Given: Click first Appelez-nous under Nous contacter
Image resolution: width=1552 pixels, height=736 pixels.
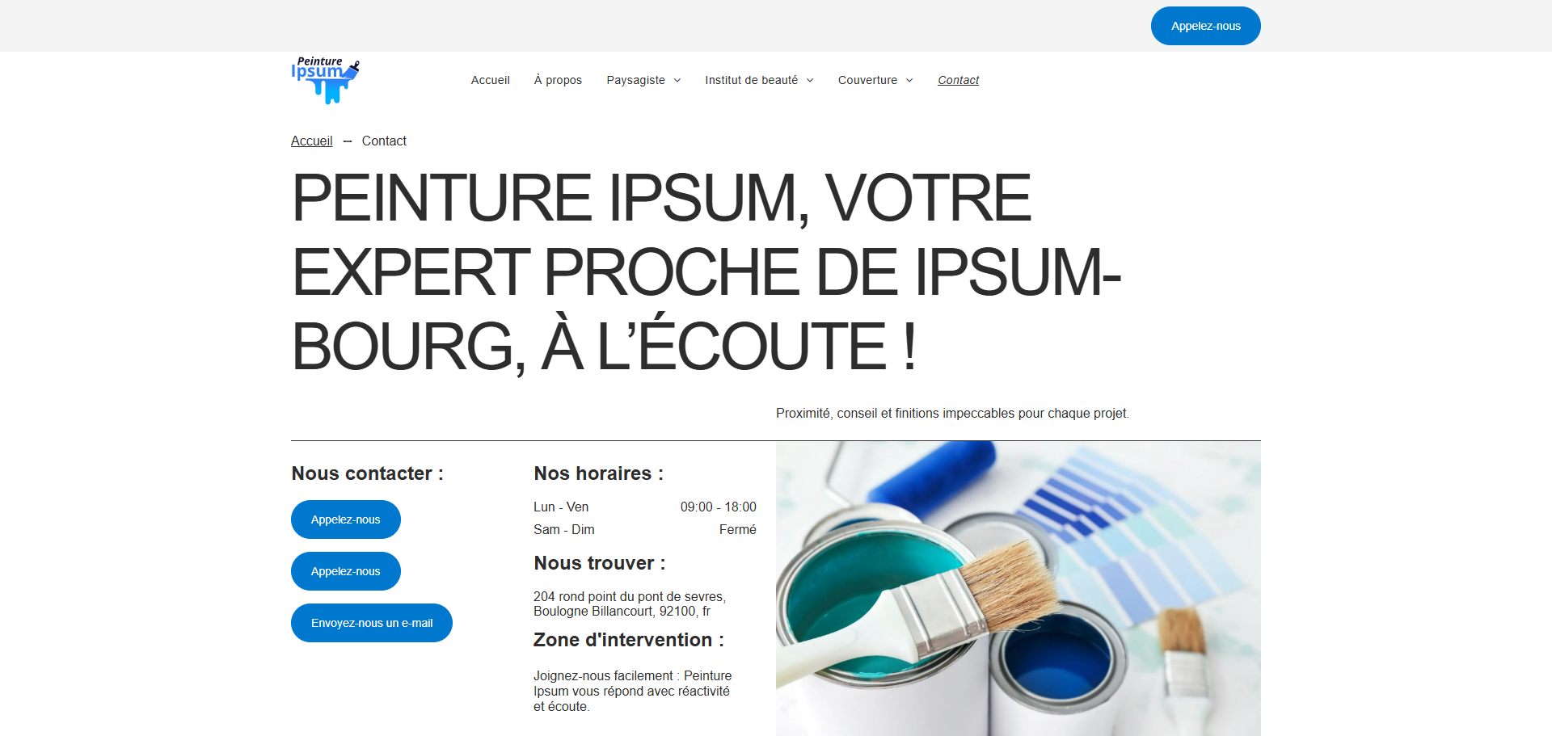Looking at the screenshot, I should click(x=346, y=519).
